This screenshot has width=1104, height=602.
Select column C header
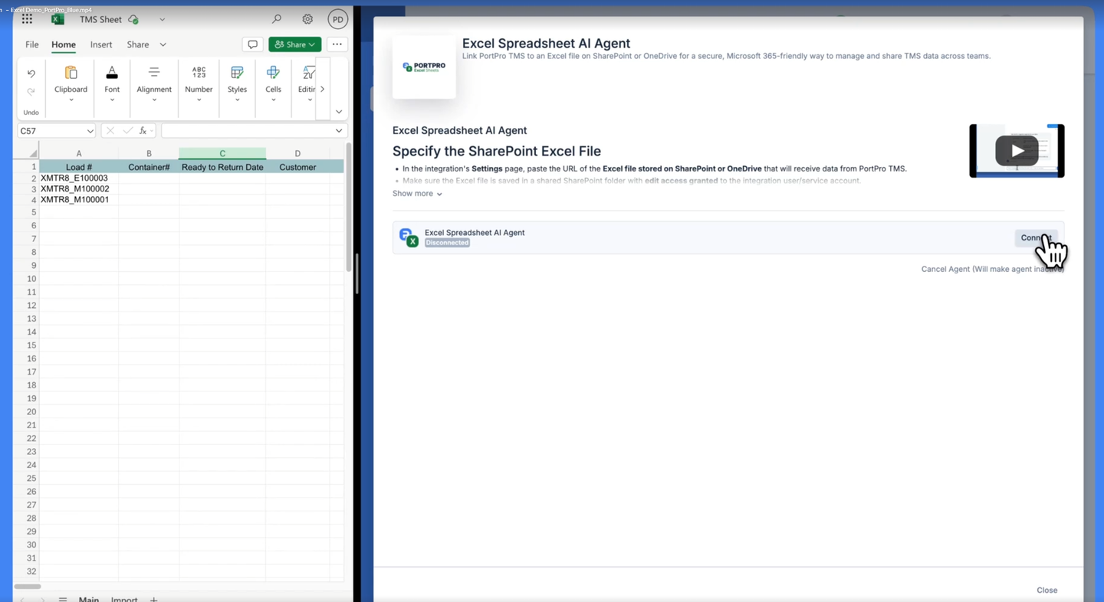click(222, 153)
